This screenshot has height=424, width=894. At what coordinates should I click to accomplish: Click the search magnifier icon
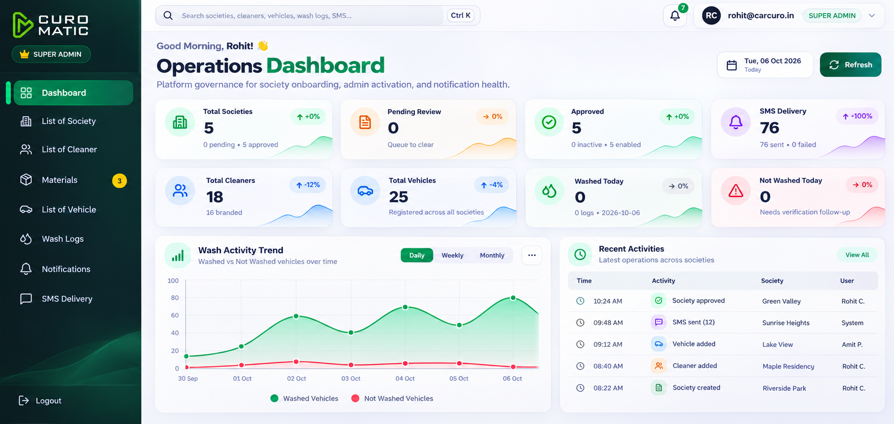168,16
